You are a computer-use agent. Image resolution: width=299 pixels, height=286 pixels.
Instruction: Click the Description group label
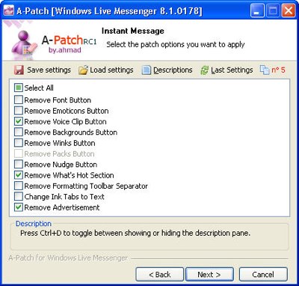pyautogui.click(x=34, y=224)
